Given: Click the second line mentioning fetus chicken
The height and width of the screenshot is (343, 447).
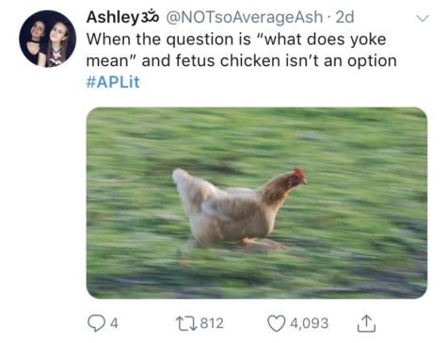Looking at the screenshot, I should click(242, 60).
